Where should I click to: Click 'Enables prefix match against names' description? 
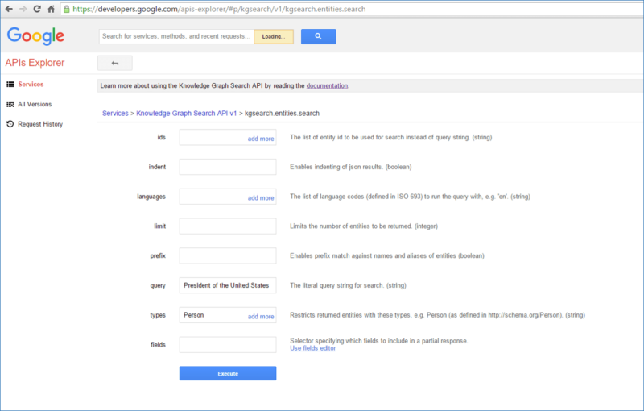[x=387, y=255]
